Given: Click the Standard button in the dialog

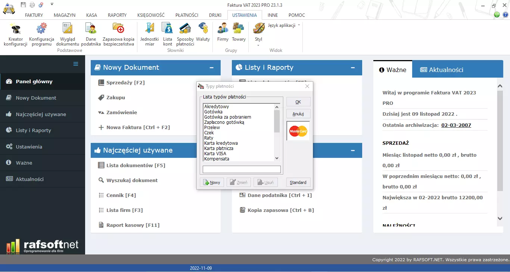Looking at the screenshot, I should [298, 182].
